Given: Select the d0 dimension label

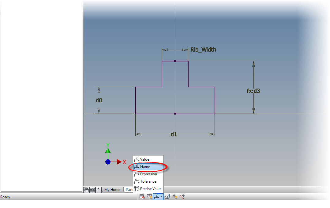Looking at the screenshot, I should tap(99, 100).
